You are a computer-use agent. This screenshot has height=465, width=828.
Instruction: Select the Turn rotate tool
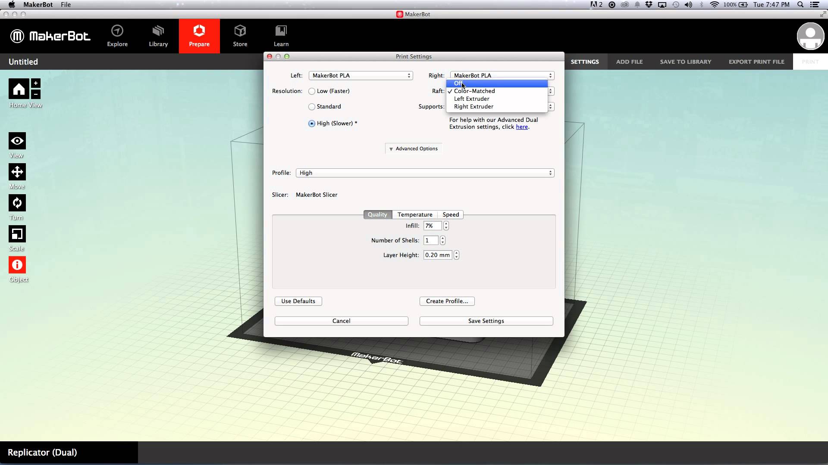pos(17,203)
